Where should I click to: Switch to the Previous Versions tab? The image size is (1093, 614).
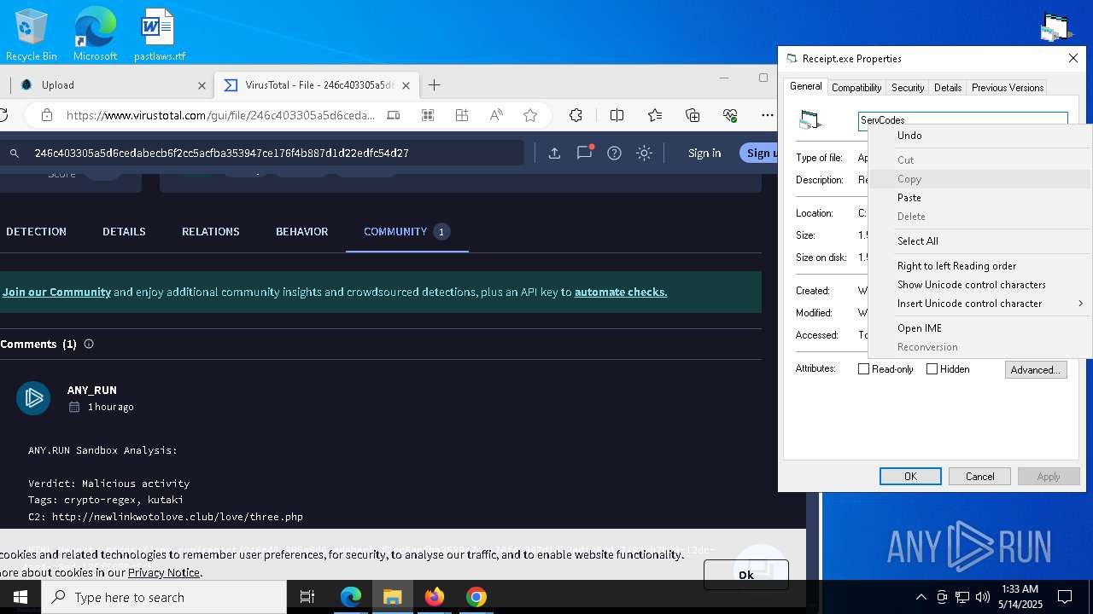point(1008,88)
